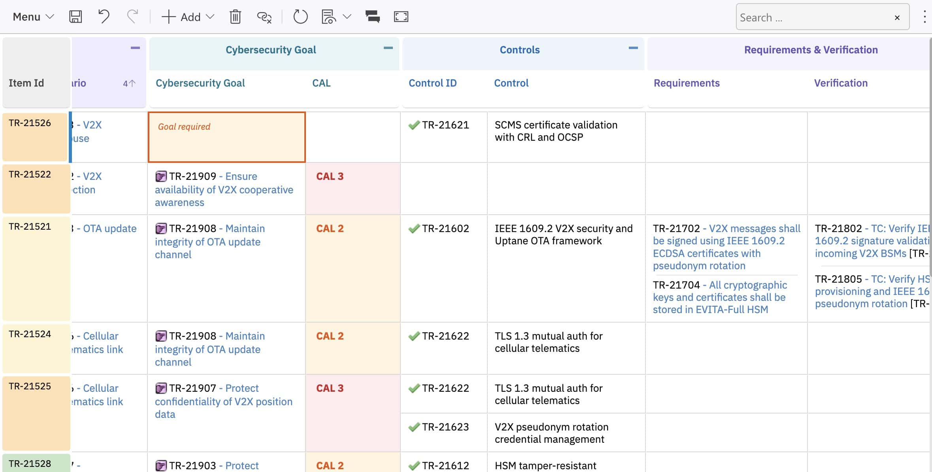The height and width of the screenshot is (472, 932).
Task: Open the Menu dropdown
Action: point(33,17)
